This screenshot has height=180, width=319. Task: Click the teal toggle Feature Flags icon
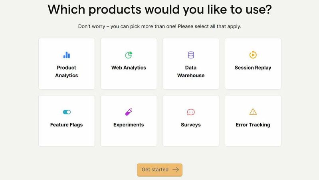click(67, 112)
